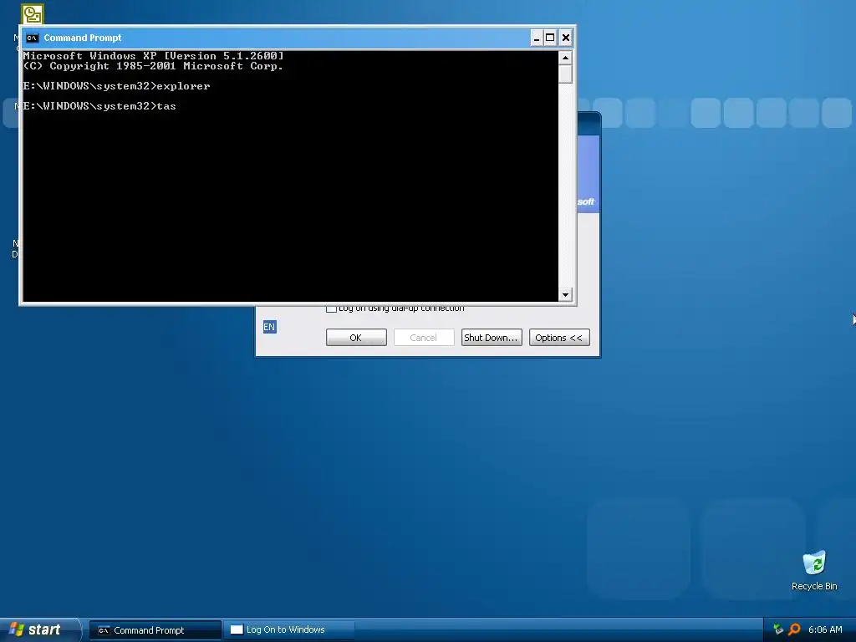Click OK in the logon dialog

tap(356, 338)
